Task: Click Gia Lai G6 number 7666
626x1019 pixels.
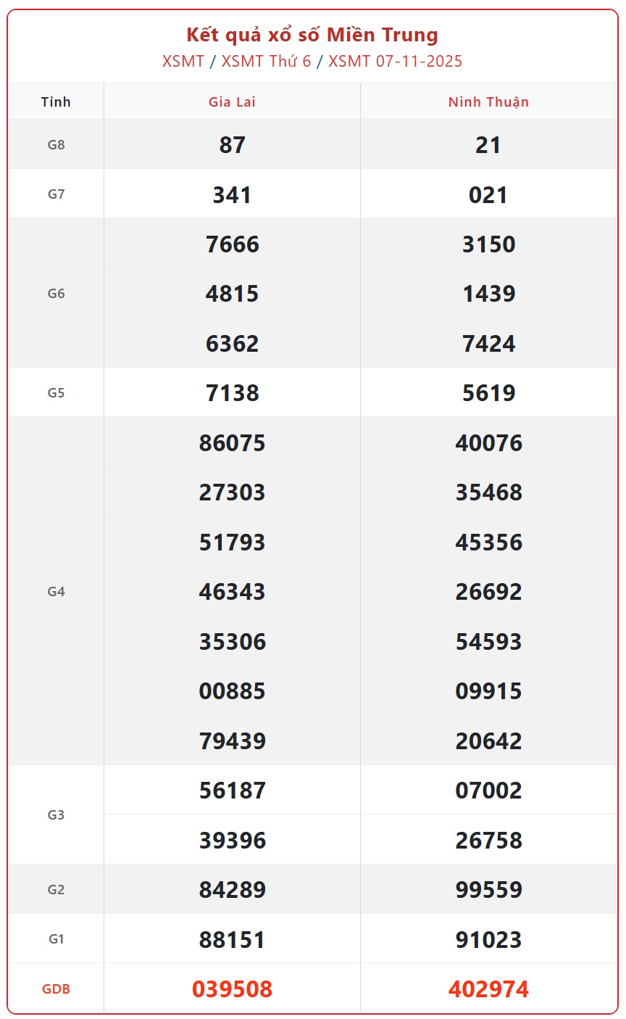Action: pyautogui.click(x=232, y=244)
